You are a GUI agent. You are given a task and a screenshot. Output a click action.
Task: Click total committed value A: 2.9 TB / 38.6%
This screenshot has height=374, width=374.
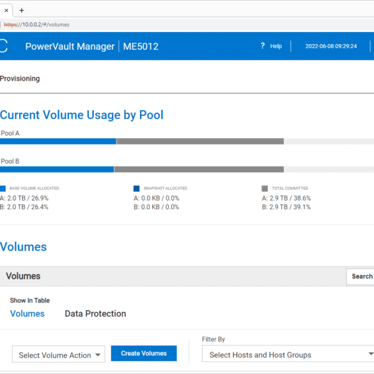click(286, 198)
